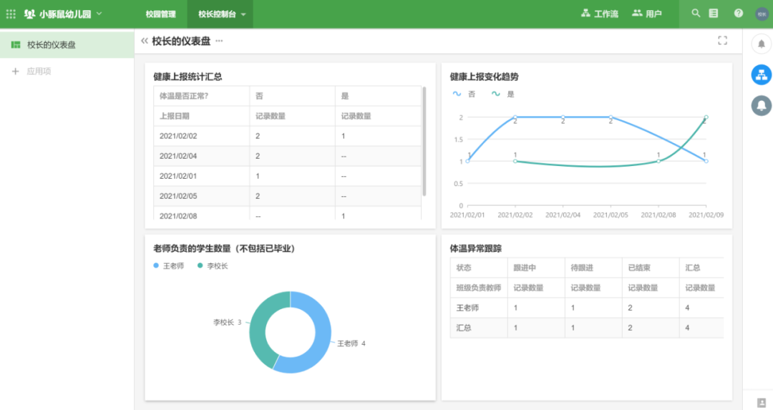Open the blue org chart icon in right rail

(x=761, y=75)
